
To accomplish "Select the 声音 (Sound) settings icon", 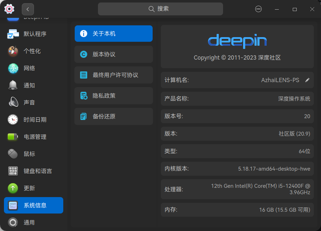I will (13, 102).
